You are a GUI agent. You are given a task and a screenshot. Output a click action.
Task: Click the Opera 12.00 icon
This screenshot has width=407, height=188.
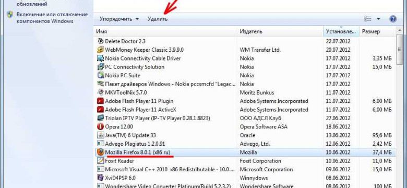pos(100,127)
